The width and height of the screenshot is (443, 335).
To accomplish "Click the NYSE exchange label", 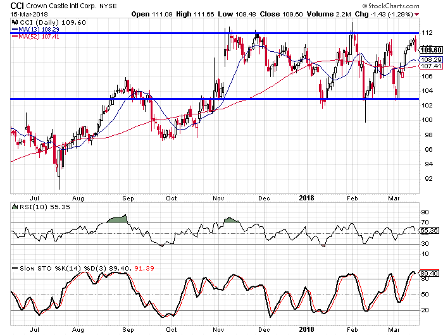I will click(108, 6).
